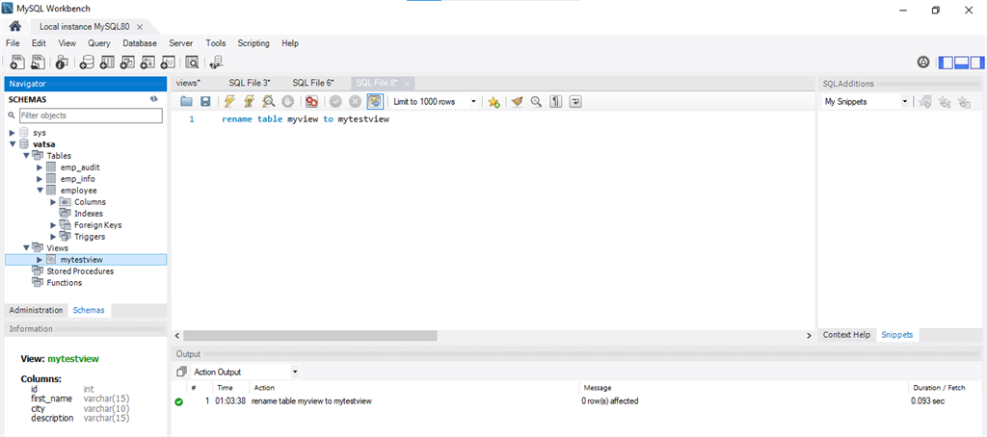
Task: Expand the Triggers node
Action: (x=53, y=237)
